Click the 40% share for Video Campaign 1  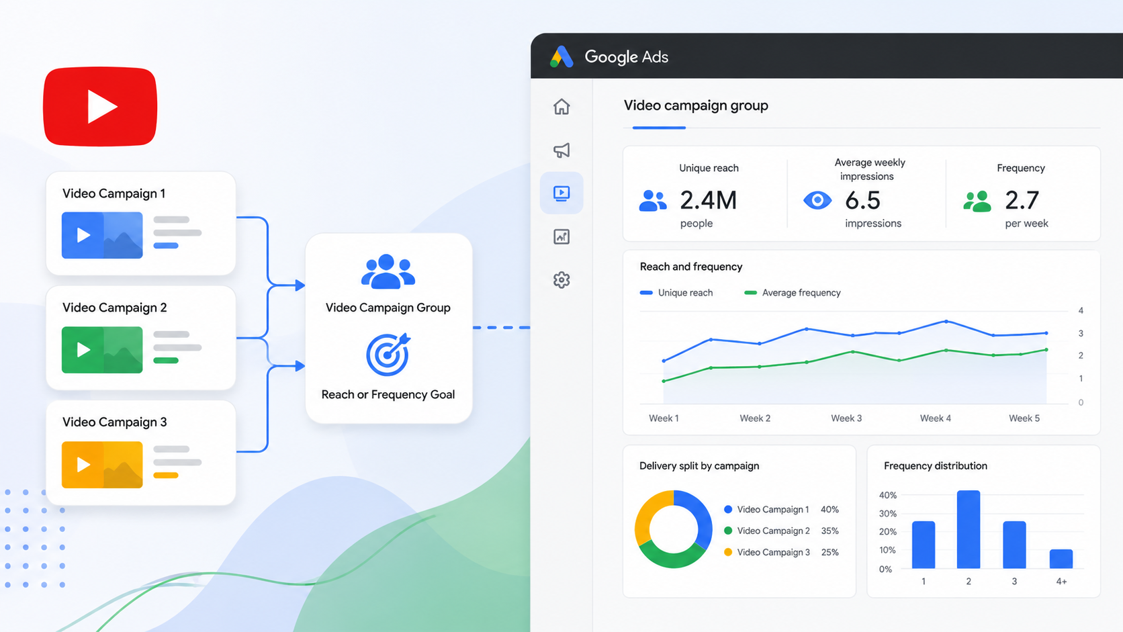tap(829, 510)
